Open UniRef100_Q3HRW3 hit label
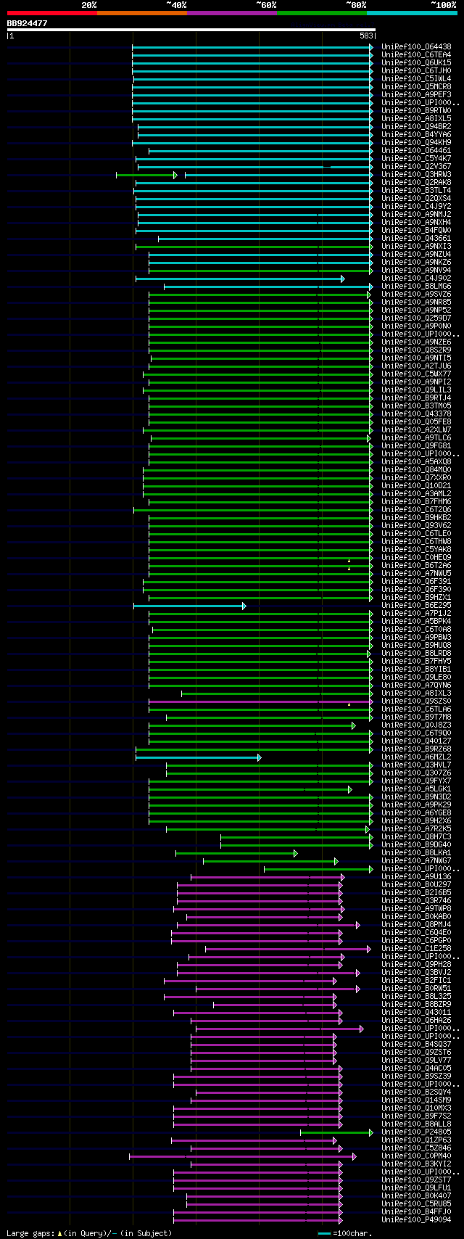 (416, 174)
